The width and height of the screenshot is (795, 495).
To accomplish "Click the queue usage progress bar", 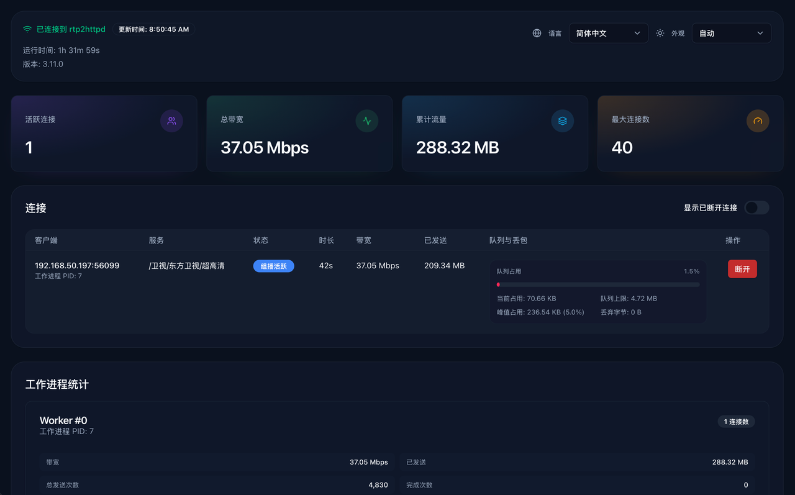I will 597,284.
